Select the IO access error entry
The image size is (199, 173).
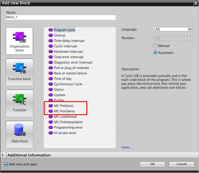click(80, 133)
